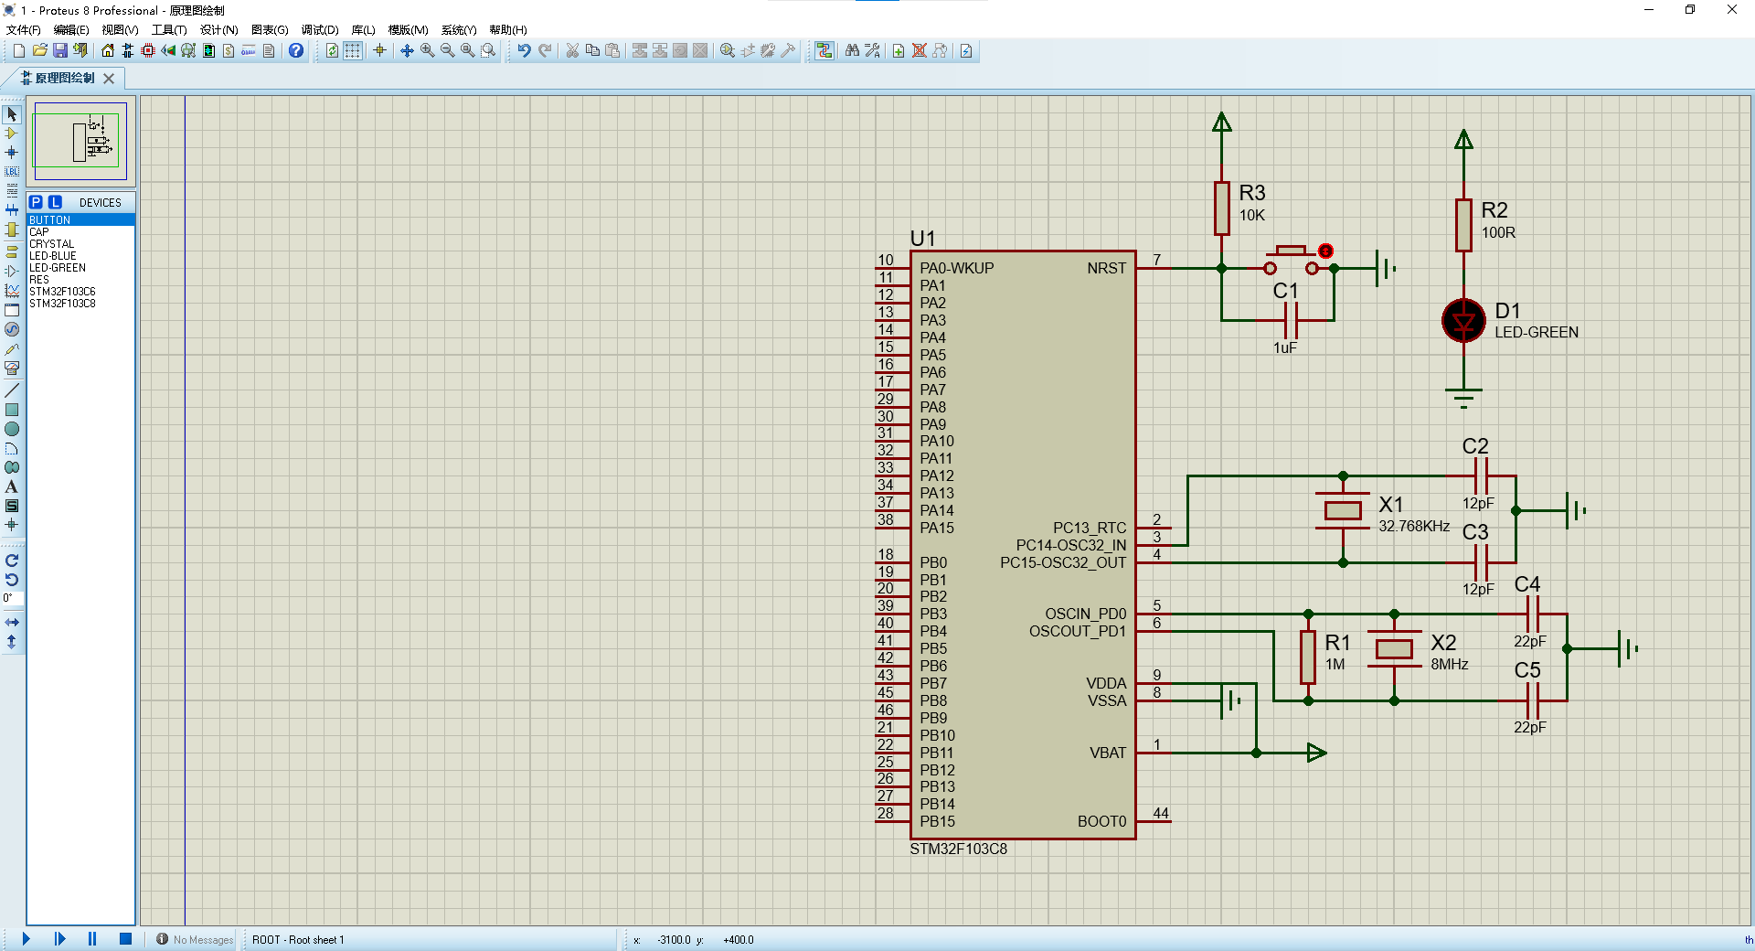
Task: Click the set origin crosshair icon
Action: [379, 51]
